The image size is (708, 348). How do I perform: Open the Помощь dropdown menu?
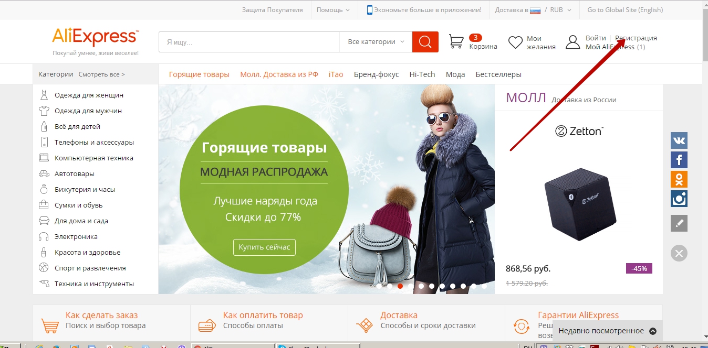tap(333, 9)
